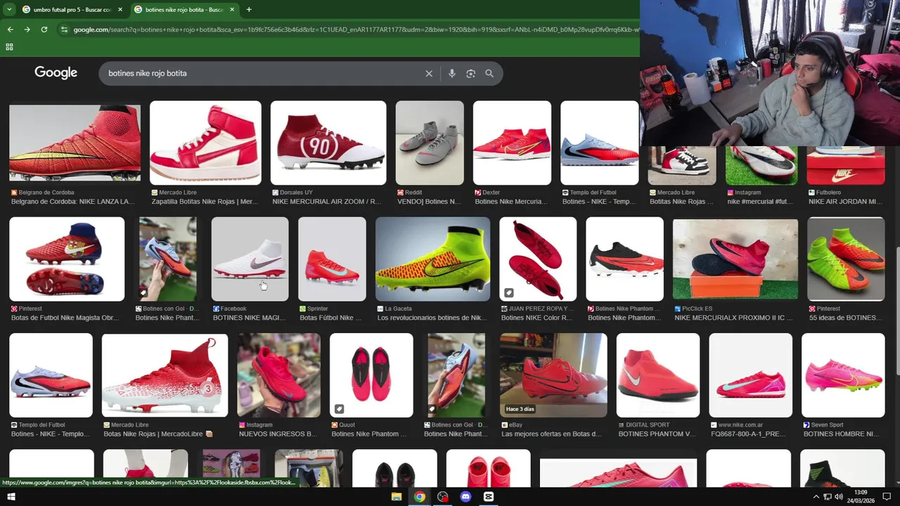Open File Explorer from taskbar

pos(397,497)
